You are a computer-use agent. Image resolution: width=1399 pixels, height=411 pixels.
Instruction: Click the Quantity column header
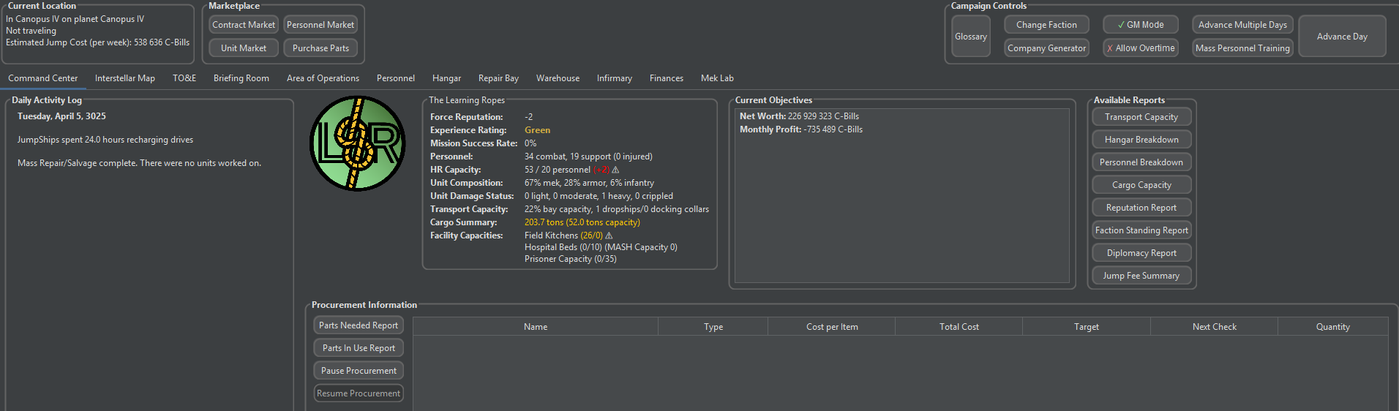[1332, 327]
